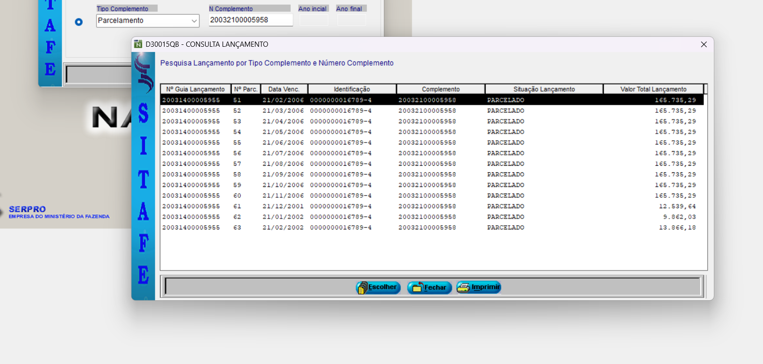Click the Ano inicial field
Viewport: 763px width, 364px height.
(313, 20)
